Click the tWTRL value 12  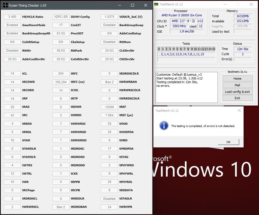point(12,173)
